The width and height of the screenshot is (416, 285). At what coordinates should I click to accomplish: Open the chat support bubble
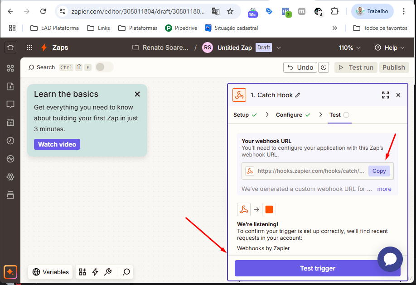pos(390,259)
